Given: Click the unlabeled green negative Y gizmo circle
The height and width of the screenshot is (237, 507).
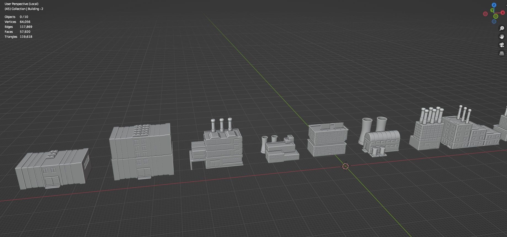Looking at the screenshot, I should point(496,16).
